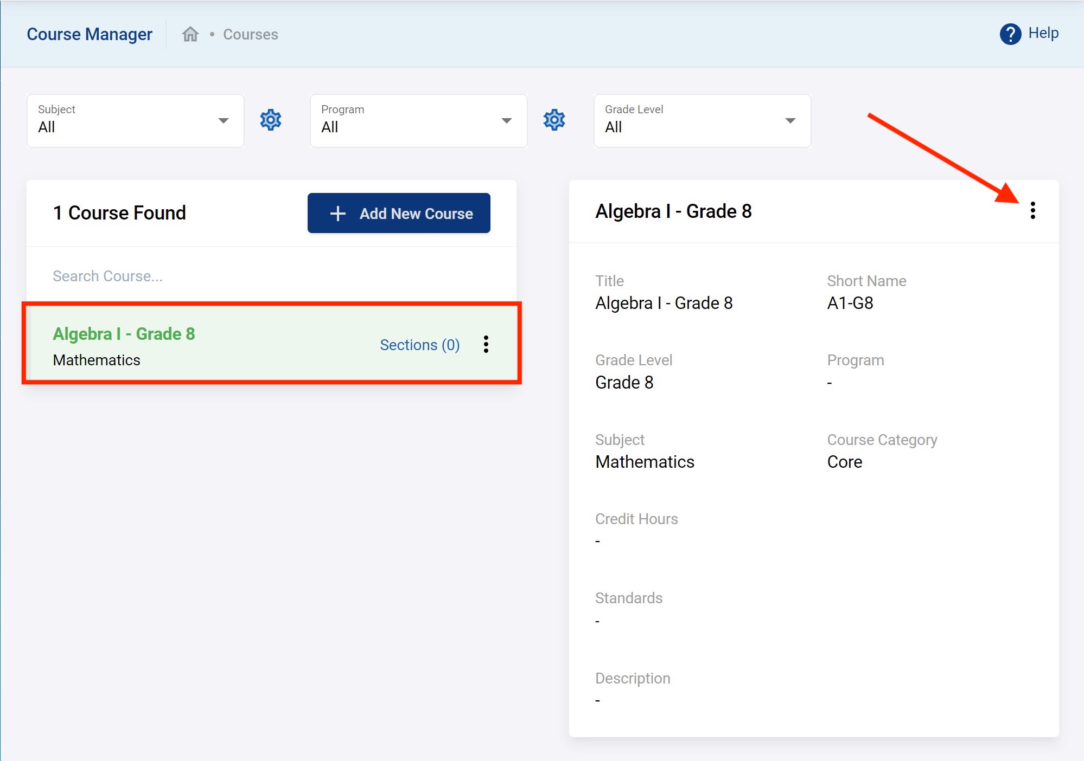Click the Help text link

[1043, 33]
